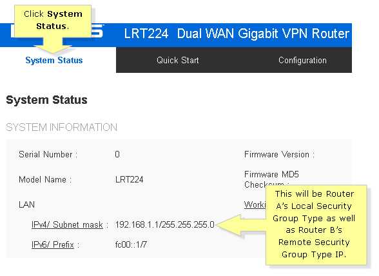Click the fc00::1/7 IPv6 prefix value
Screen dimensions: 379x276
pyautogui.click(x=131, y=244)
